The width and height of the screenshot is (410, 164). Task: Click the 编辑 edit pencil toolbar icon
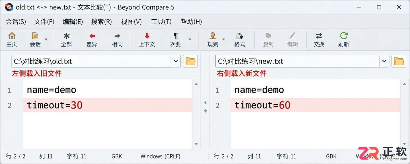(x=292, y=39)
